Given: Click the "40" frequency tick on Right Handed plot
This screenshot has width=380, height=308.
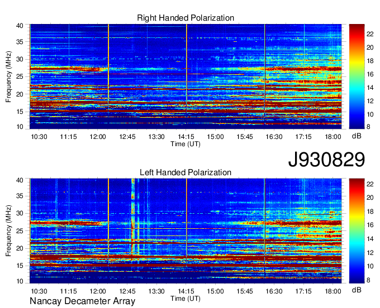Looking at the screenshot, I should [20, 26].
